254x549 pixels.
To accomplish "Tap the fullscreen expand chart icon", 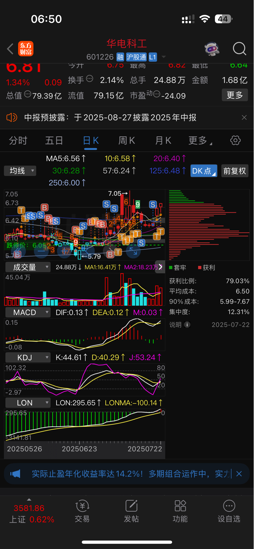I will (x=133, y=252).
